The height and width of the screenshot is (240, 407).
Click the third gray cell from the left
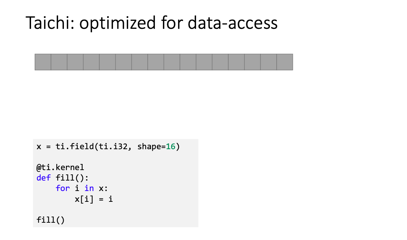75,62
